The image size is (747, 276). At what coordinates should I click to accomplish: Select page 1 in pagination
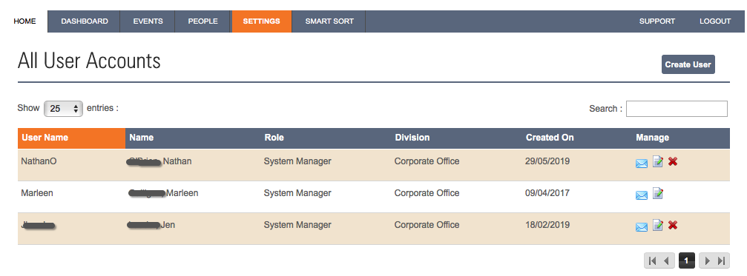[x=686, y=260]
